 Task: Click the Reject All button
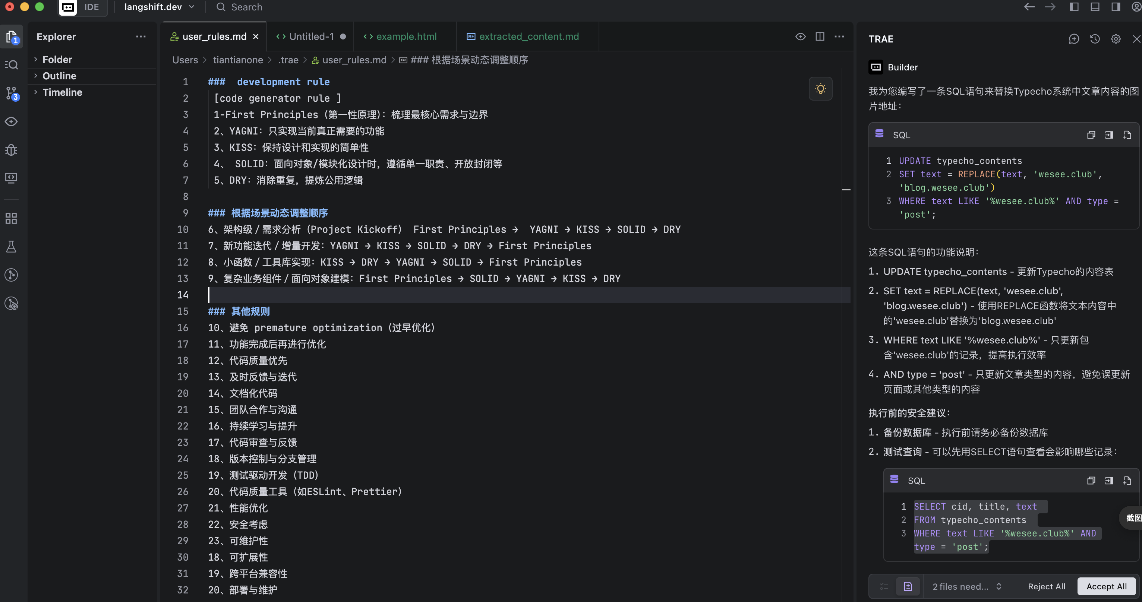coord(1047,586)
